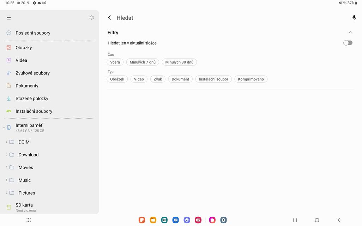362x226 pixels.
Task: Open the Calendar app in the taskbar
Action: (164, 220)
